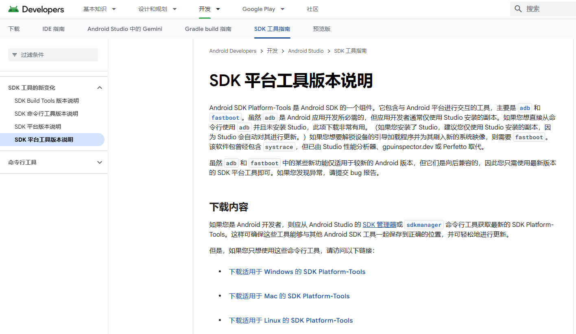
Task: Click the Android Studio breadcrumb link
Action: (305, 51)
